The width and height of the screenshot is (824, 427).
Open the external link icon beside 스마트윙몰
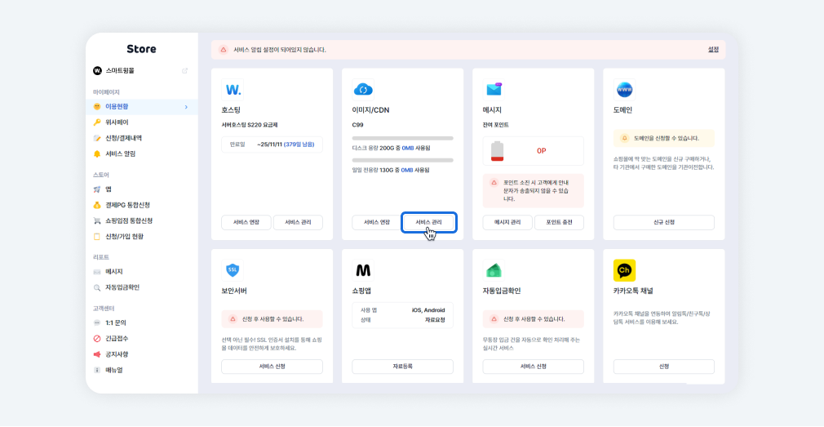click(185, 70)
